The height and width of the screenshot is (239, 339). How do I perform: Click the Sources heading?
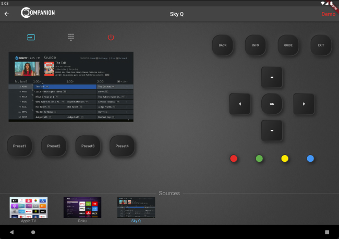point(169,193)
